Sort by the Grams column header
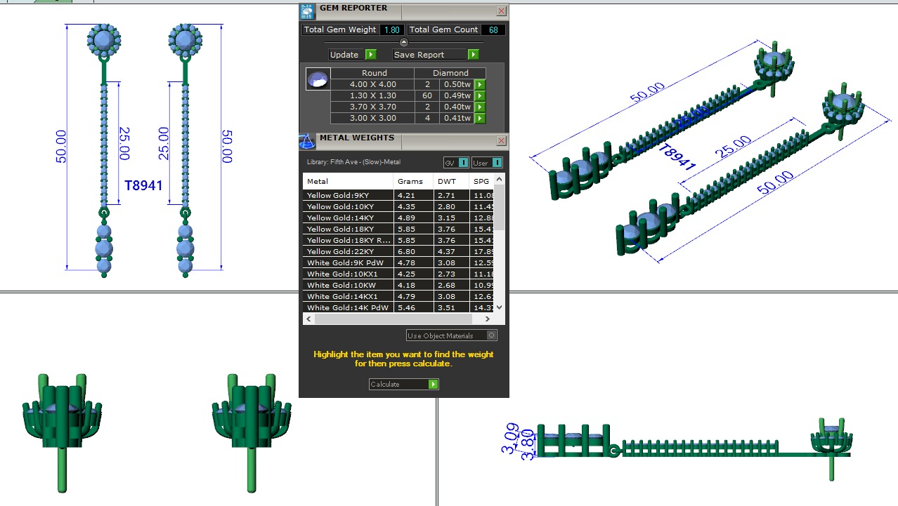This screenshot has height=506, width=898. (x=410, y=182)
